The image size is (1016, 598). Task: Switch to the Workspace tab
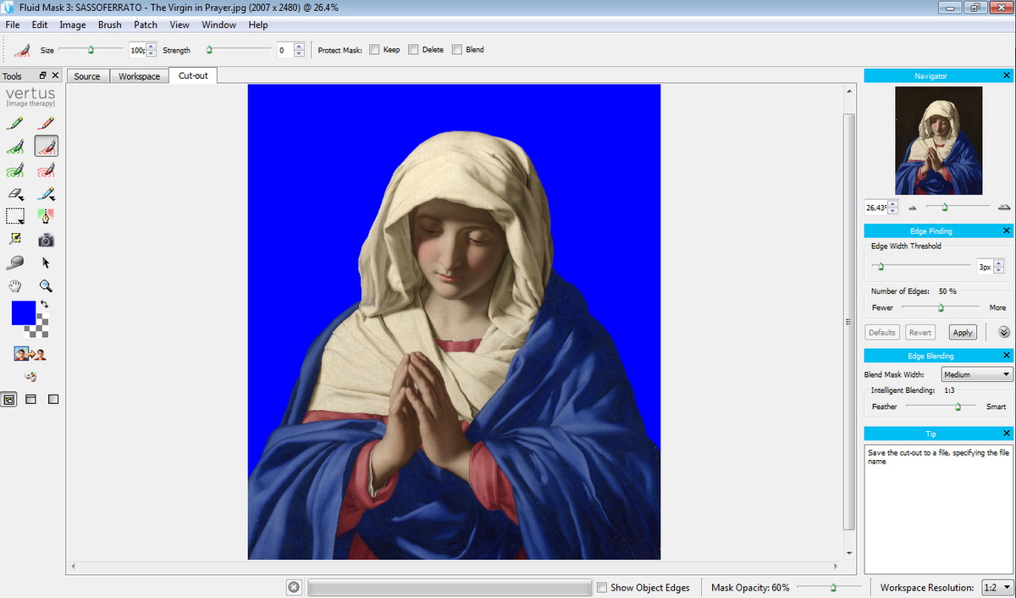pyautogui.click(x=139, y=76)
